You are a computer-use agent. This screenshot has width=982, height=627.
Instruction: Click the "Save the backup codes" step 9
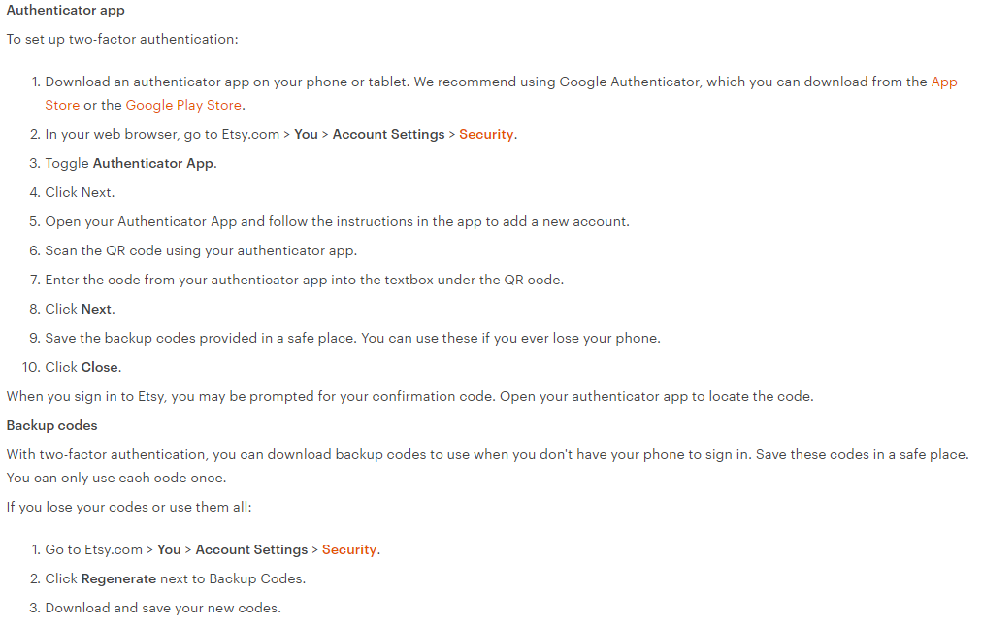352,338
